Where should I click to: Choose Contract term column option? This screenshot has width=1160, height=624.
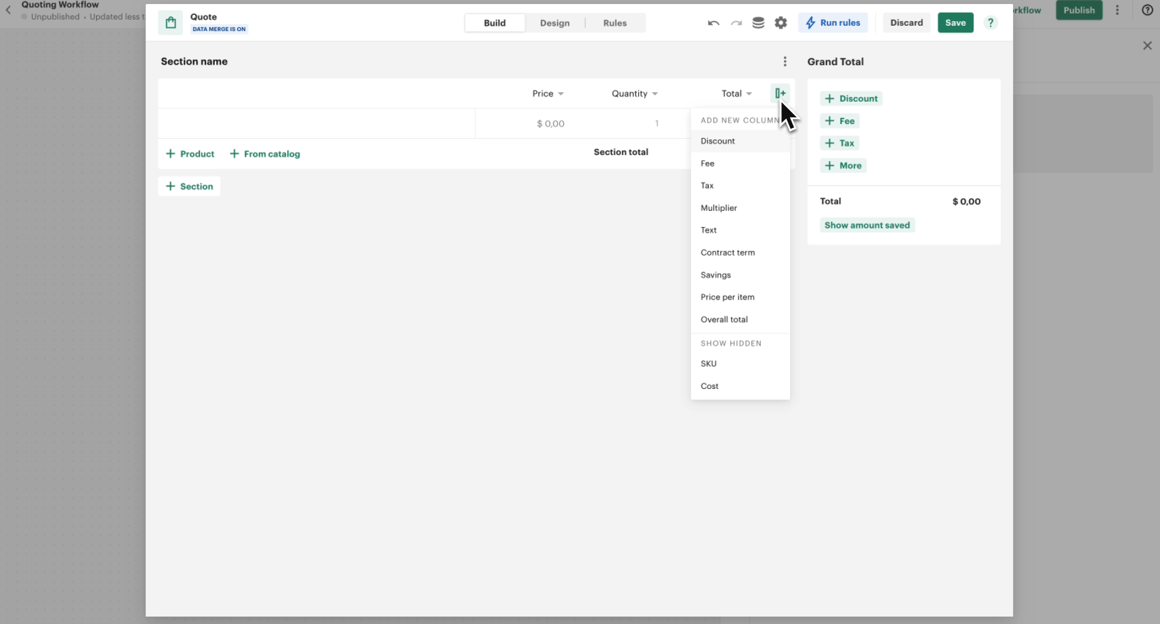pyautogui.click(x=727, y=253)
